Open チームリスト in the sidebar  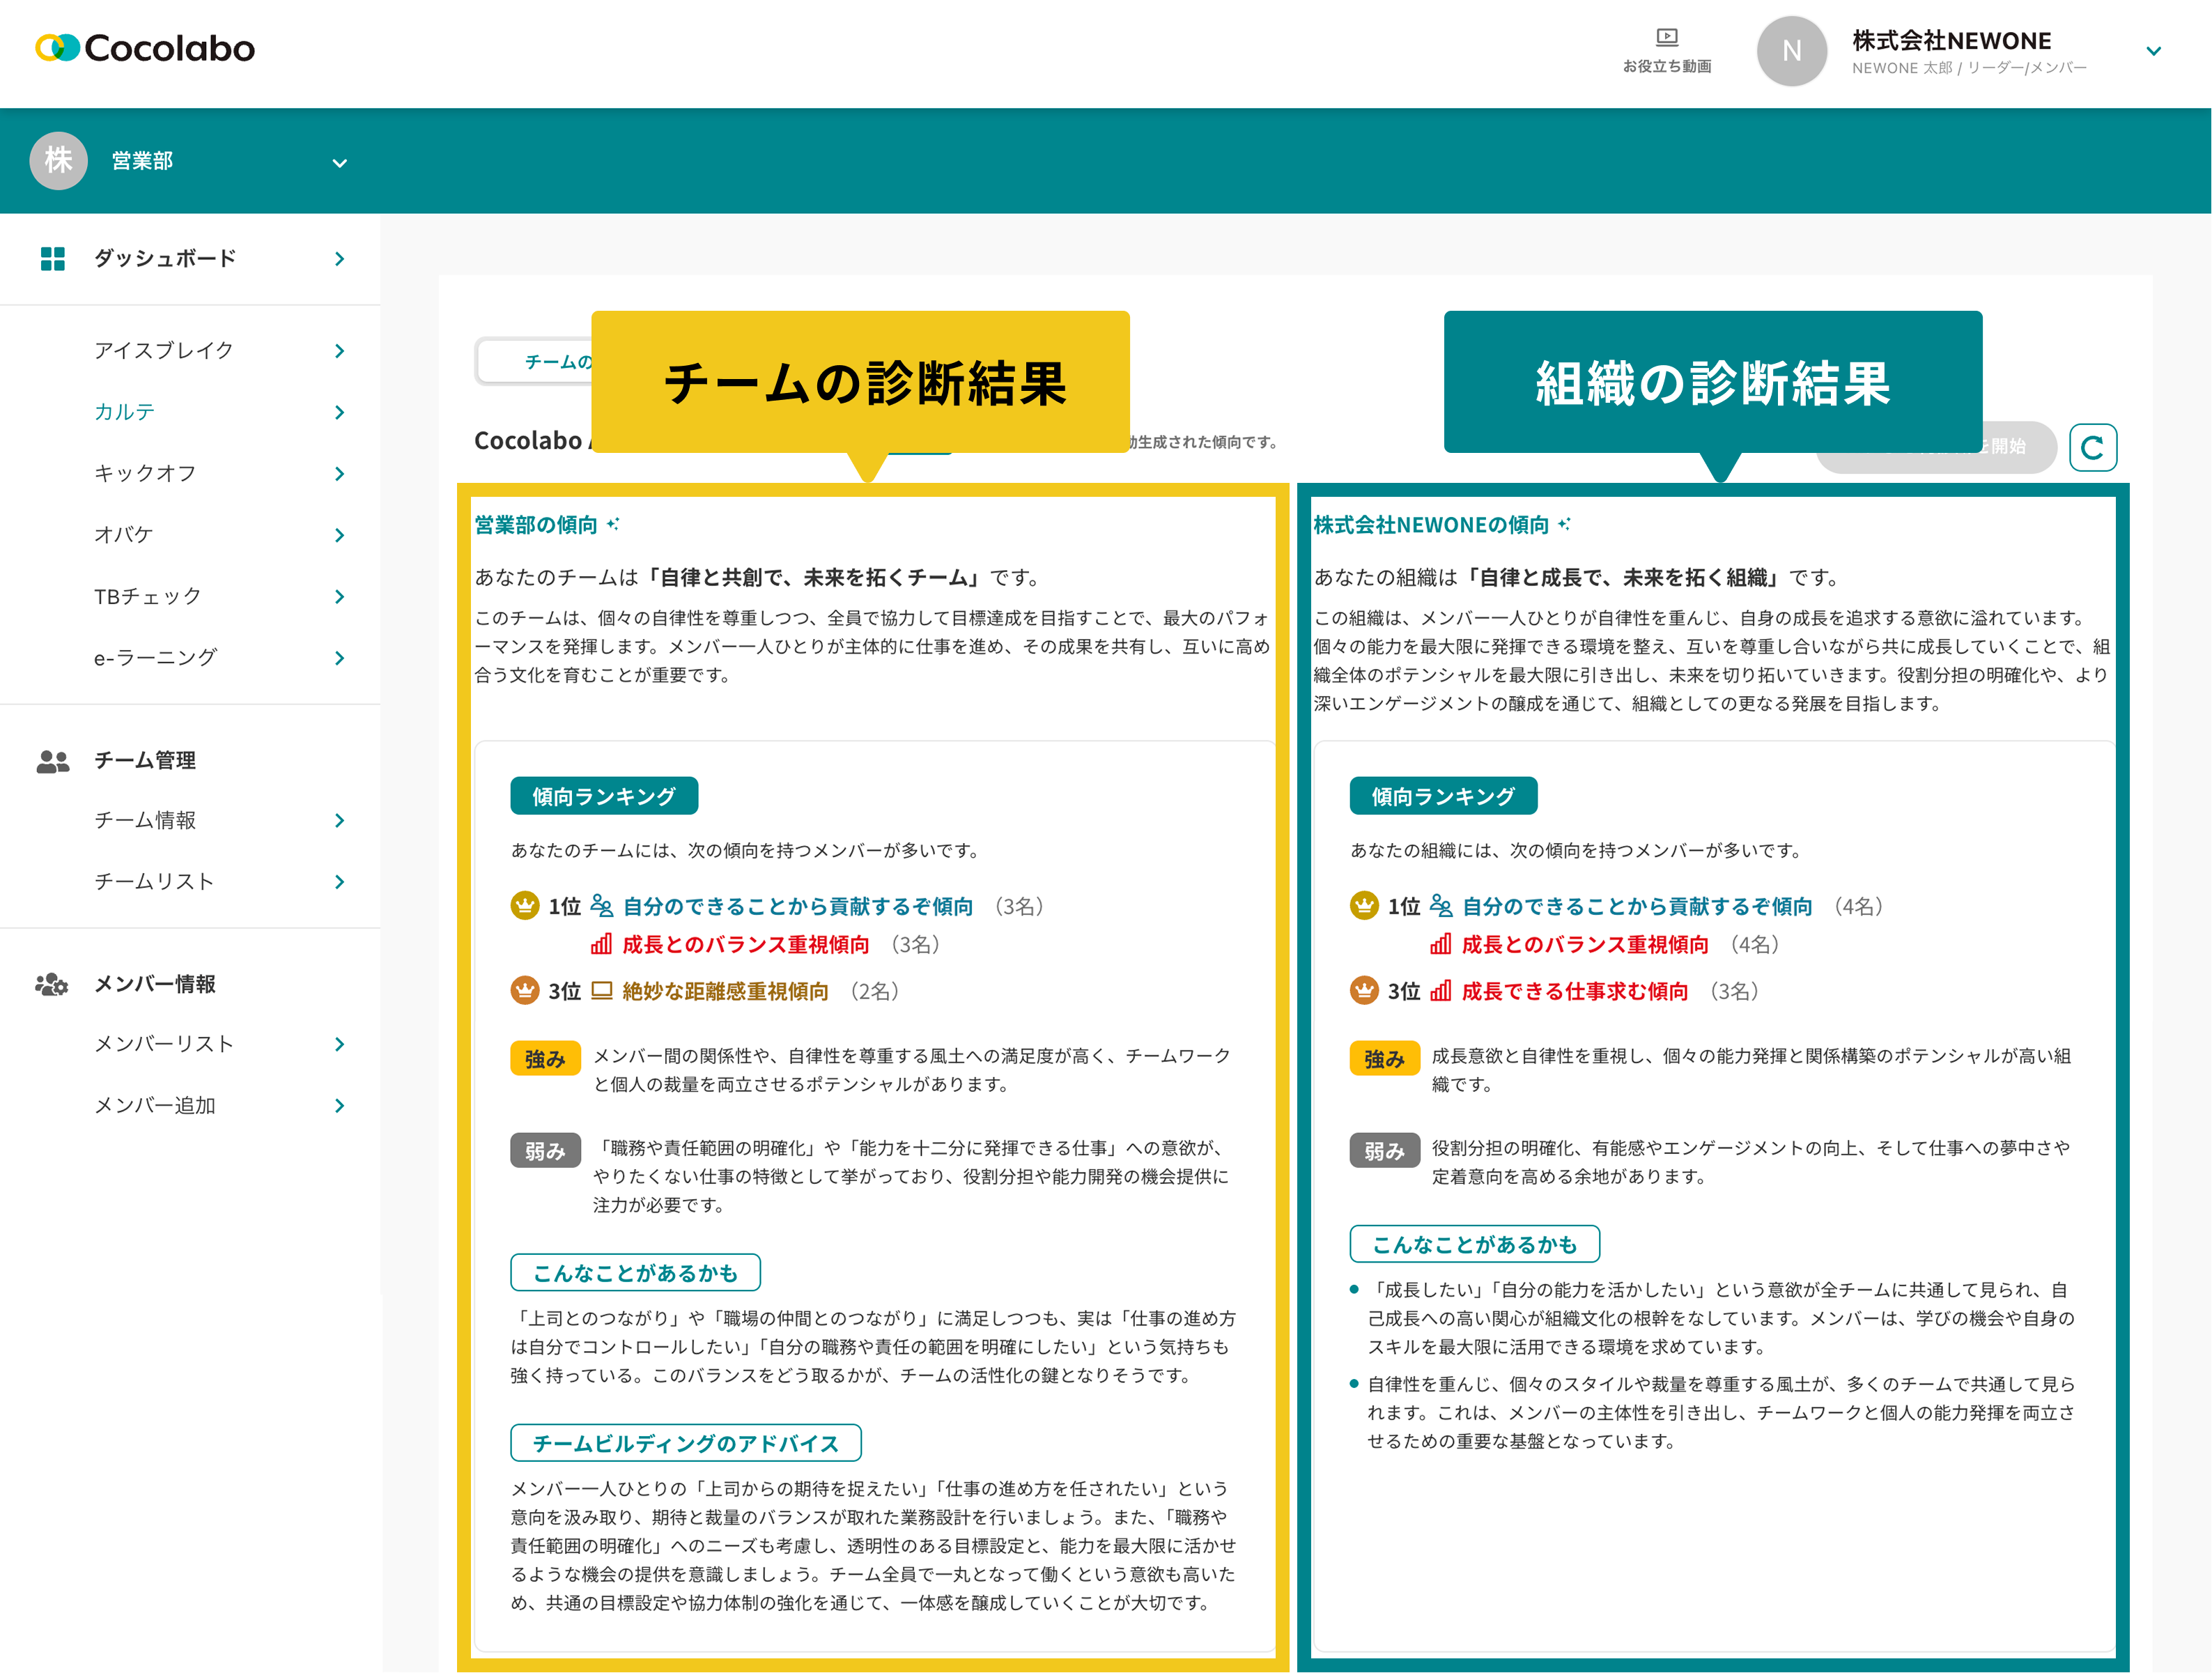point(154,881)
